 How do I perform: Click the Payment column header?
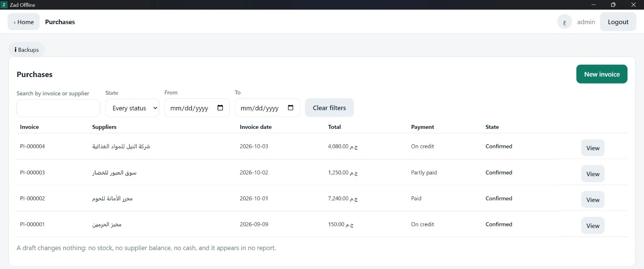click(x=423, y=127)
